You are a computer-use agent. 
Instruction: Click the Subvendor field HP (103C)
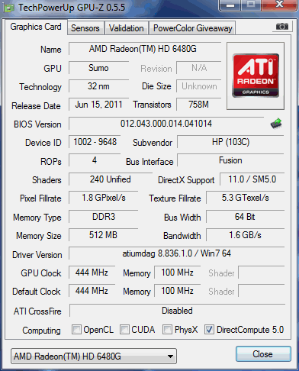(230, 142)
